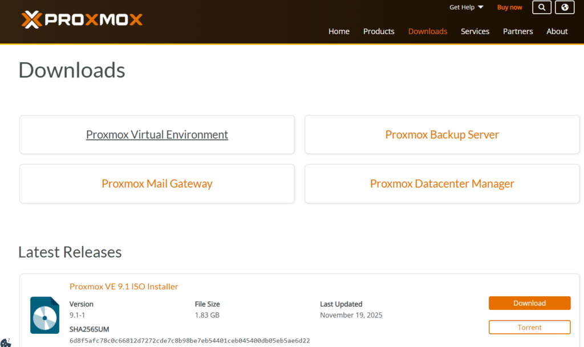Open the Products menu
The width and height of the screenshot is (584, 347).
pyautogui.click(x=379, y=31)
